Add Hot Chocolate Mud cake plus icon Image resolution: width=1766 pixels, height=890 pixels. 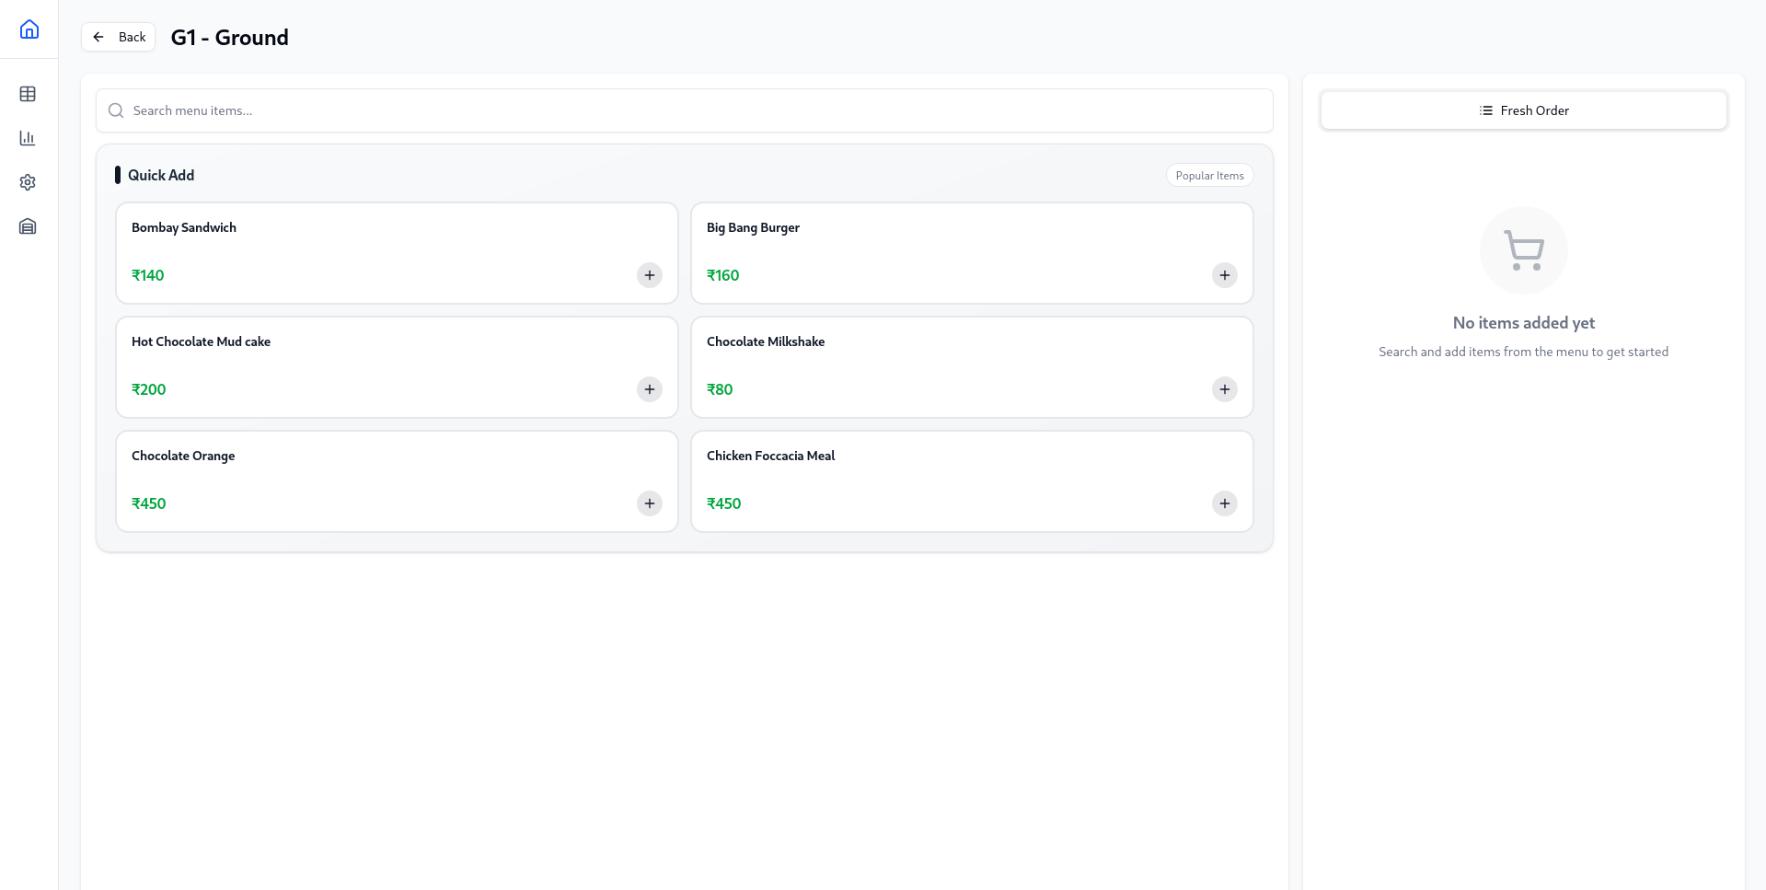tap(650, 389)
